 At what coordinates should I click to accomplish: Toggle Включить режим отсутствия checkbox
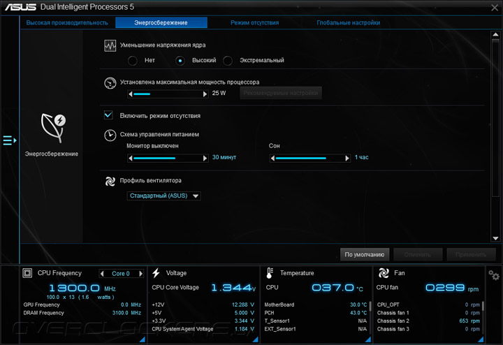[x=108, y=115]
